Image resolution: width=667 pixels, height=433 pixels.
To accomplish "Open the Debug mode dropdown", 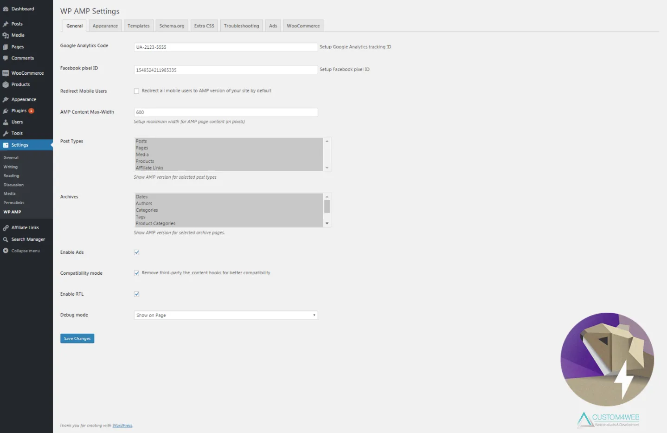I will [x=225, y=315].
